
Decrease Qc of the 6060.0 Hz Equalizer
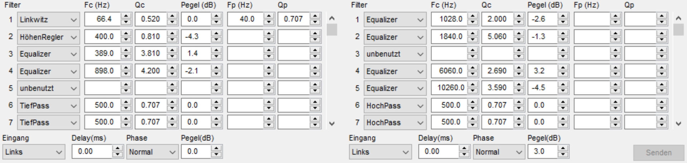click(x=518, y=74)
